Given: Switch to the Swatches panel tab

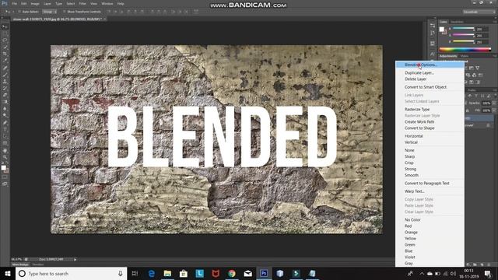Looking at the screenshot, I should pyautogui.click(x=457, y=22).
